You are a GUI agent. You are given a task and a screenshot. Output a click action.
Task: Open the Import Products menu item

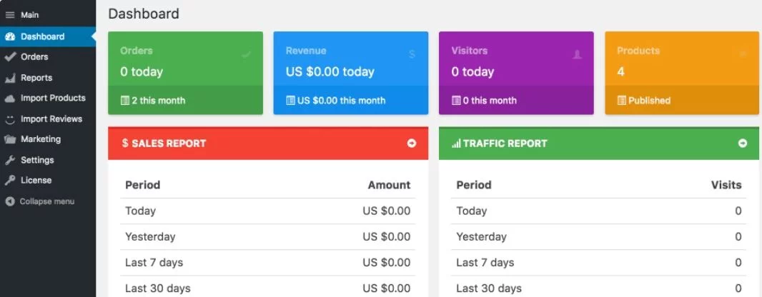point(53,99)
